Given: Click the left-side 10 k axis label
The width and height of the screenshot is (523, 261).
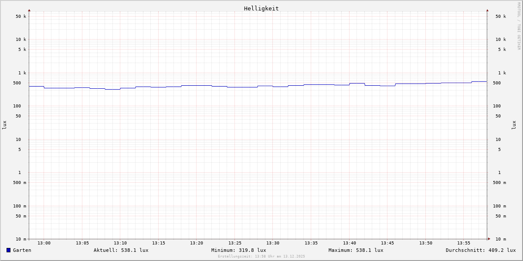Looking at the screenshot, I should pyautogui.click(x=21, y=40).
